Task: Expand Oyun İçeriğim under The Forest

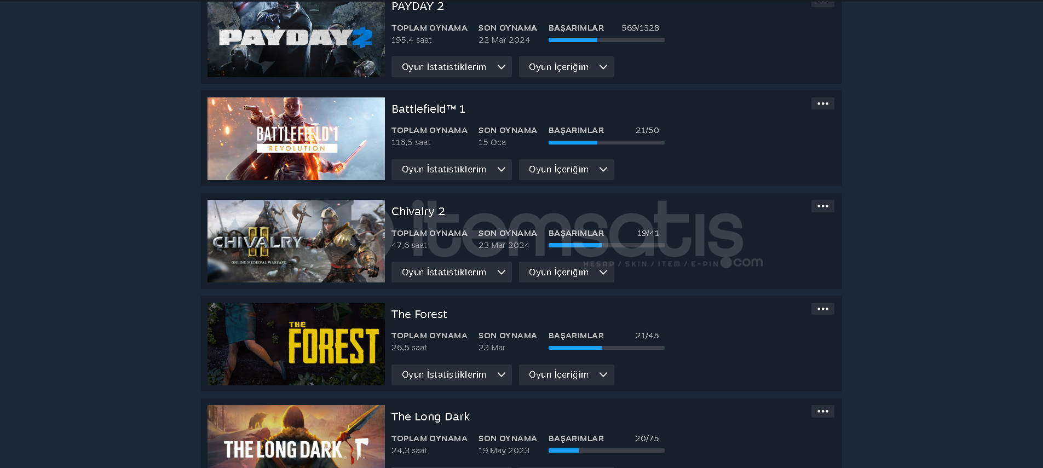Action: pos(566,375)
